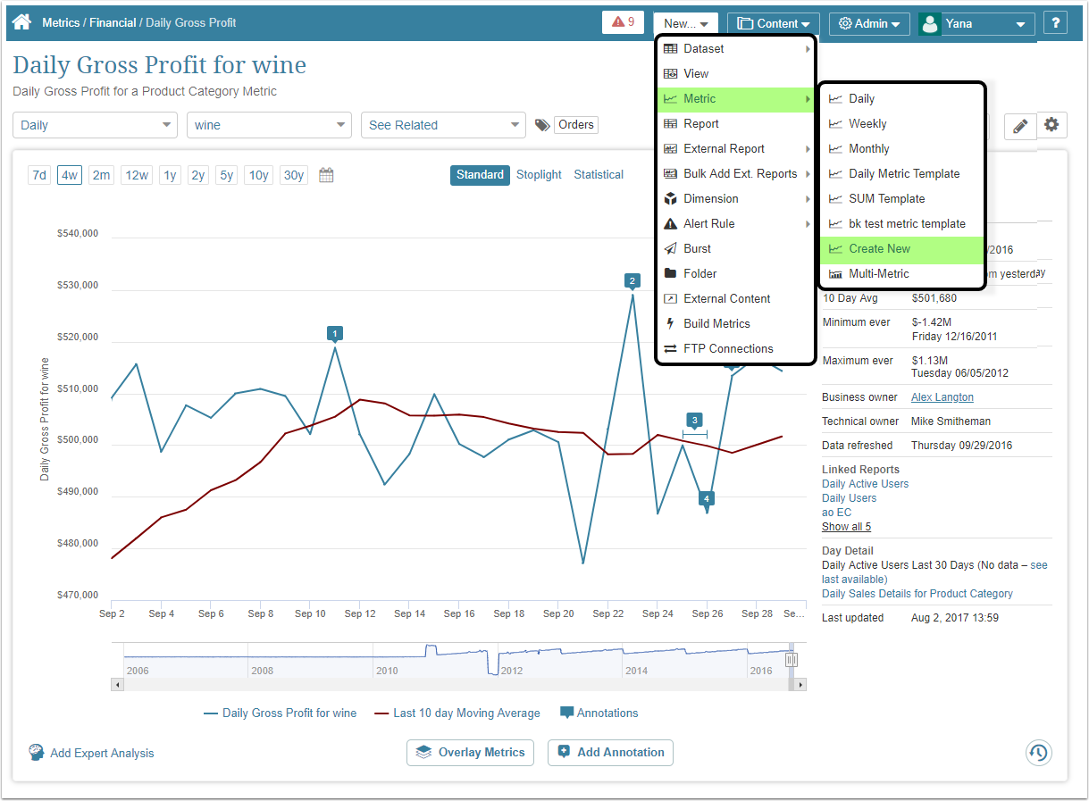Click the range slider handle on the timeline
This screenshot has height=801, width=1089.
tap(791, 659)
